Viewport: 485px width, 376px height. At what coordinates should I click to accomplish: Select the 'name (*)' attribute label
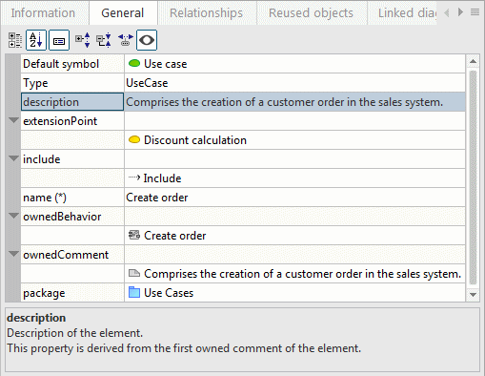(x=72, y=198)
